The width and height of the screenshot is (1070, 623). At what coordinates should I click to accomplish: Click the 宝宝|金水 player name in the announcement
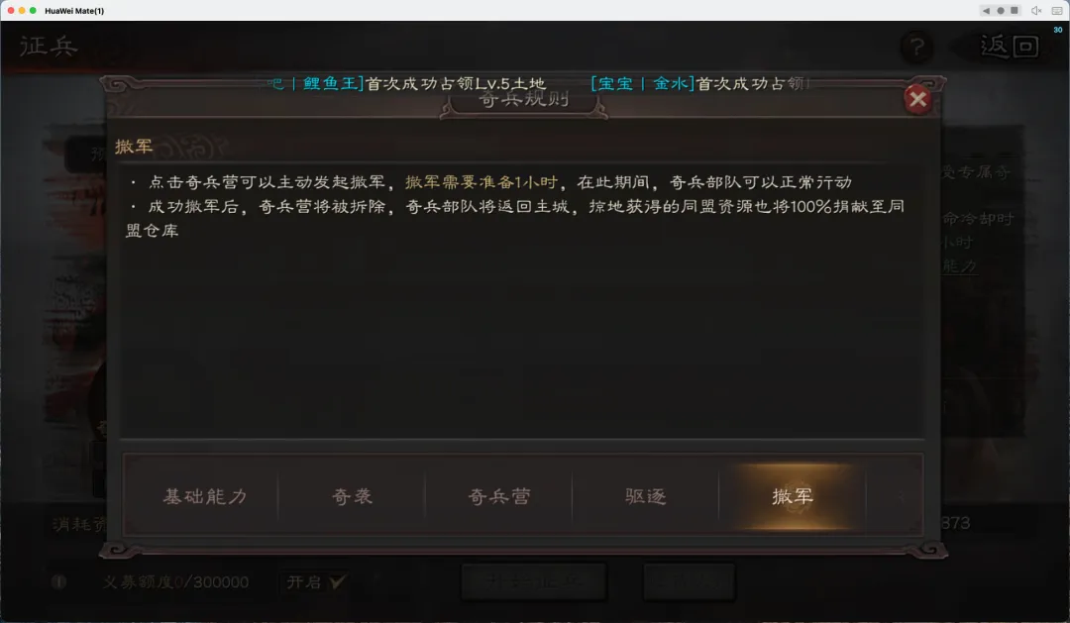(643, 83)
